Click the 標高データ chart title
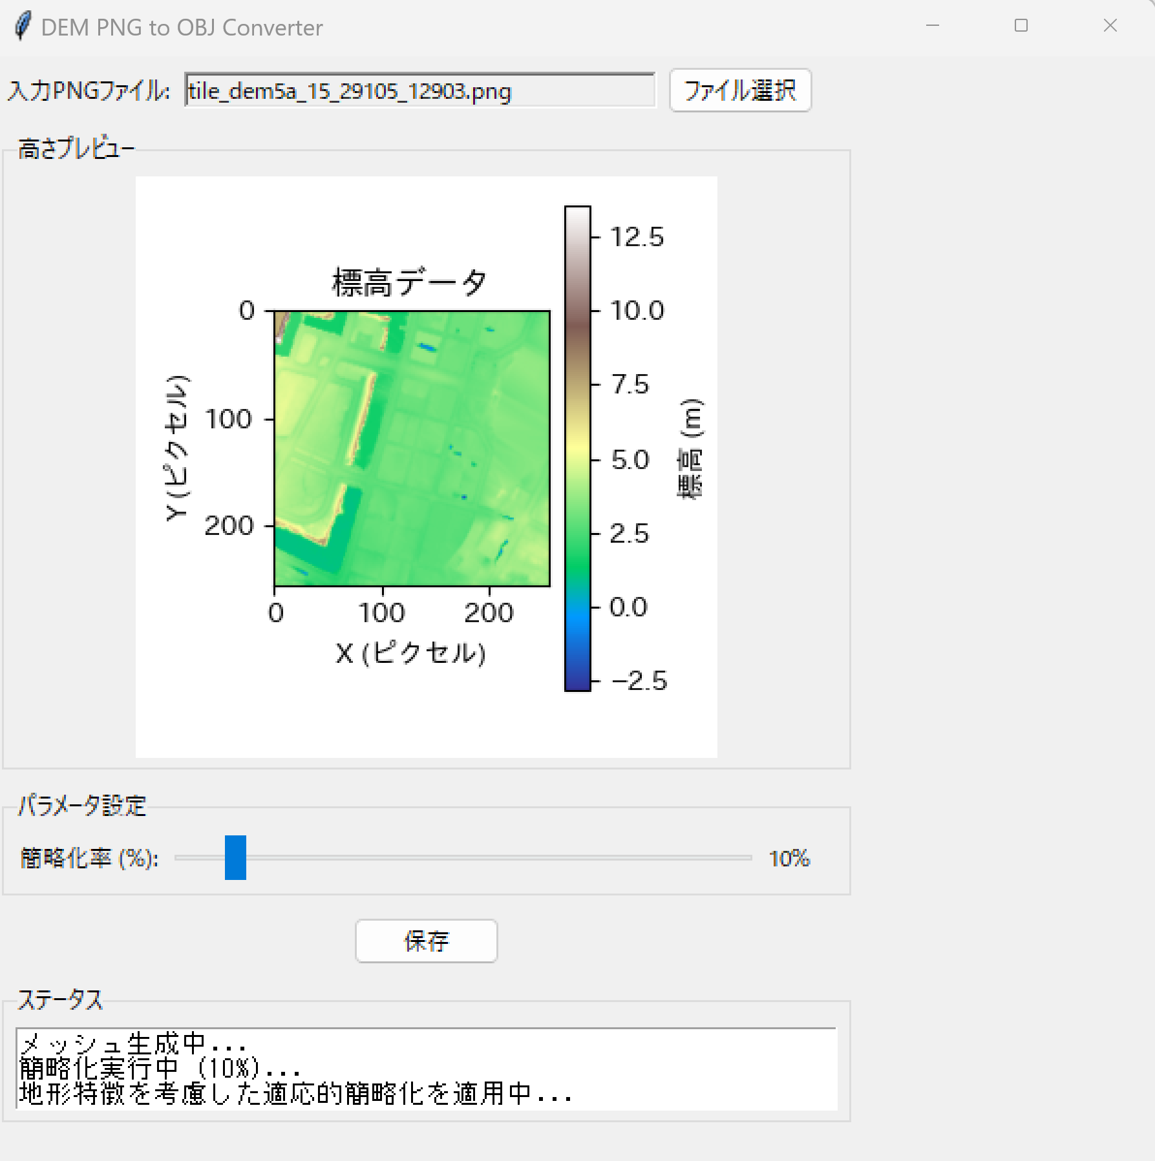Screen dimensions: 1155x1161 coord(409,282)
